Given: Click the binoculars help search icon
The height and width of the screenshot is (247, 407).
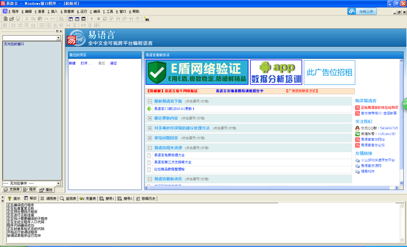Looking at the screenshot, I should 147,19.
